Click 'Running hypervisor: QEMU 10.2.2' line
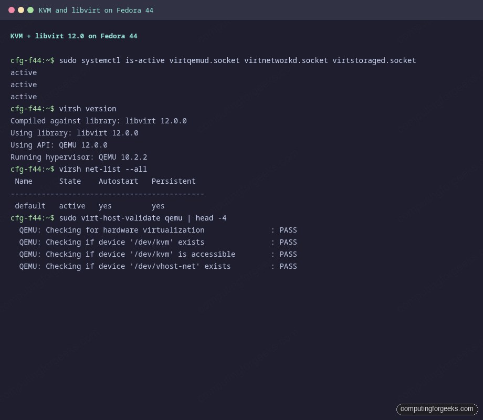Screen dimensions: 483x420 79,157
